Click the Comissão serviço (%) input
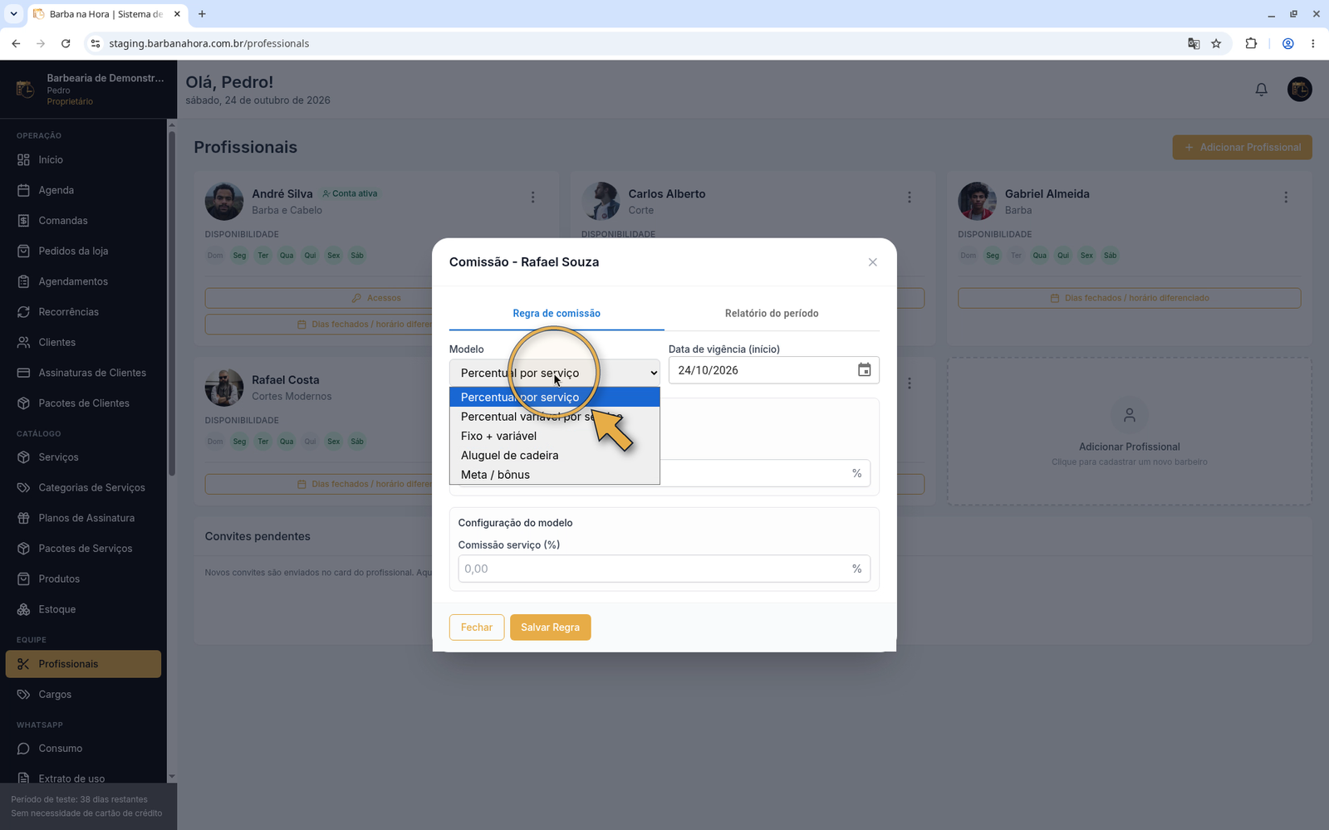The image size is (1329, 830). click(x=664, y=569)
